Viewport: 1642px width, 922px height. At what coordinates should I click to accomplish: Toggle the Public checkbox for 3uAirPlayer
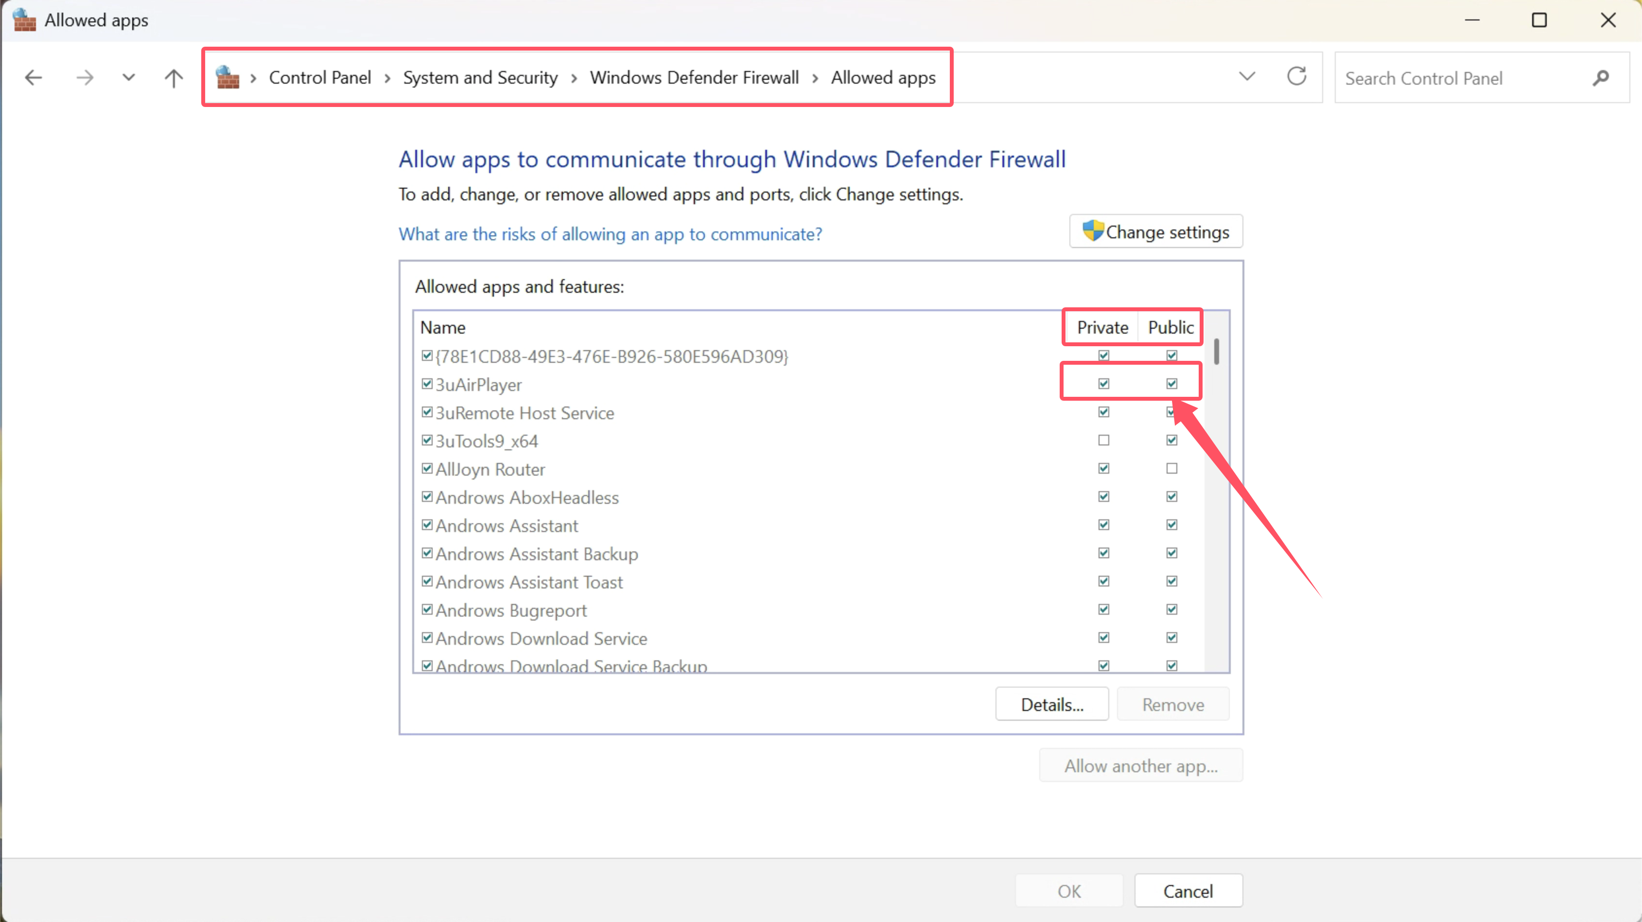click(x=1171, y=383)
